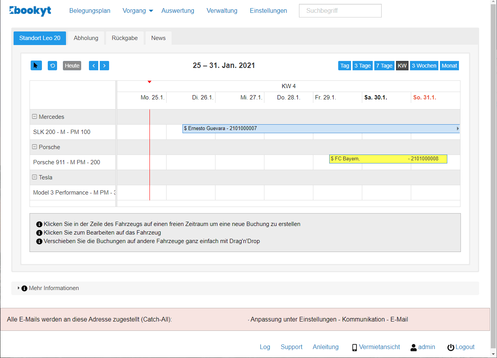Jump to today with the Heute button
497x358 pixels.
[72, 65]
